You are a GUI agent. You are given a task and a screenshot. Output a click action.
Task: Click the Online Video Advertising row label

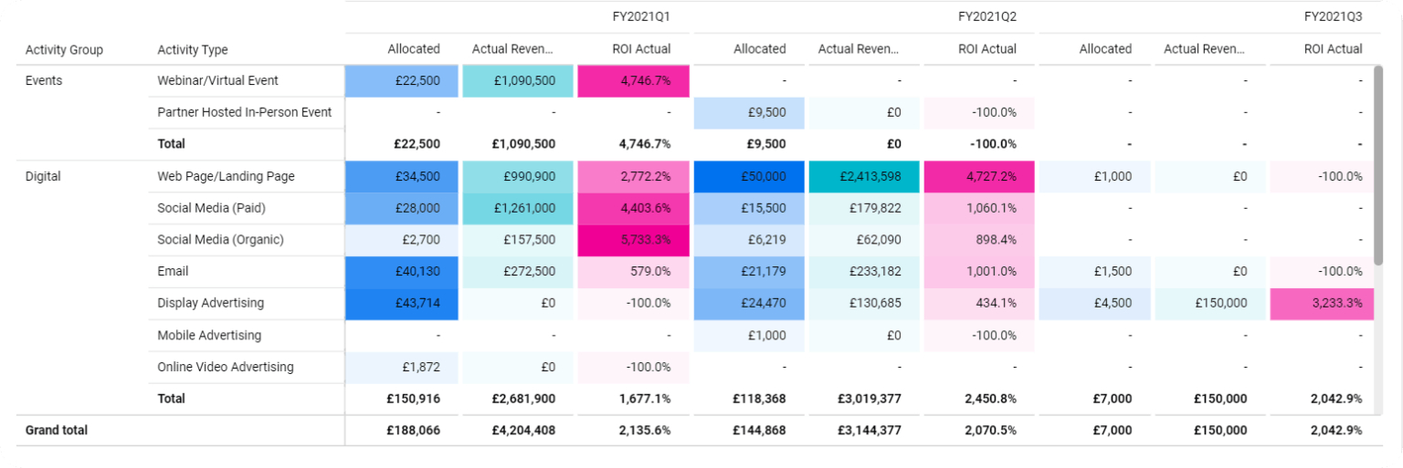tap(225, 367)
